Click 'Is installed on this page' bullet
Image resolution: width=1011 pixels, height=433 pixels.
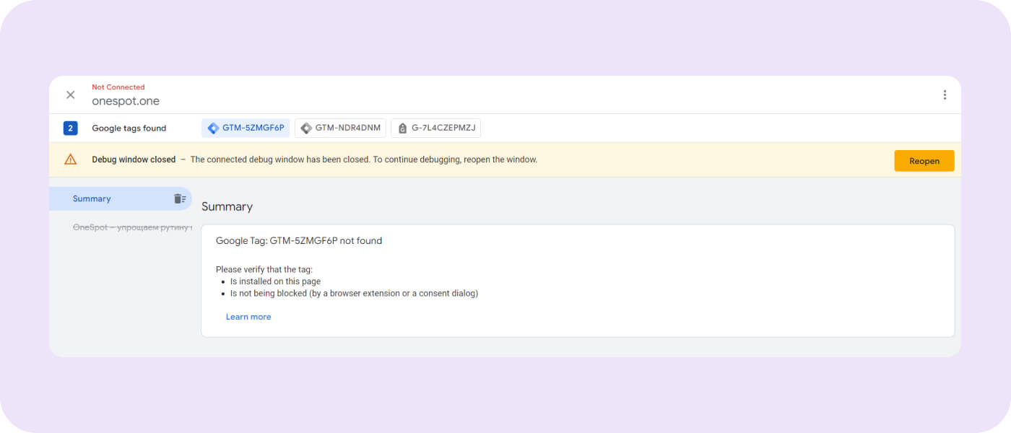[275, 281]
